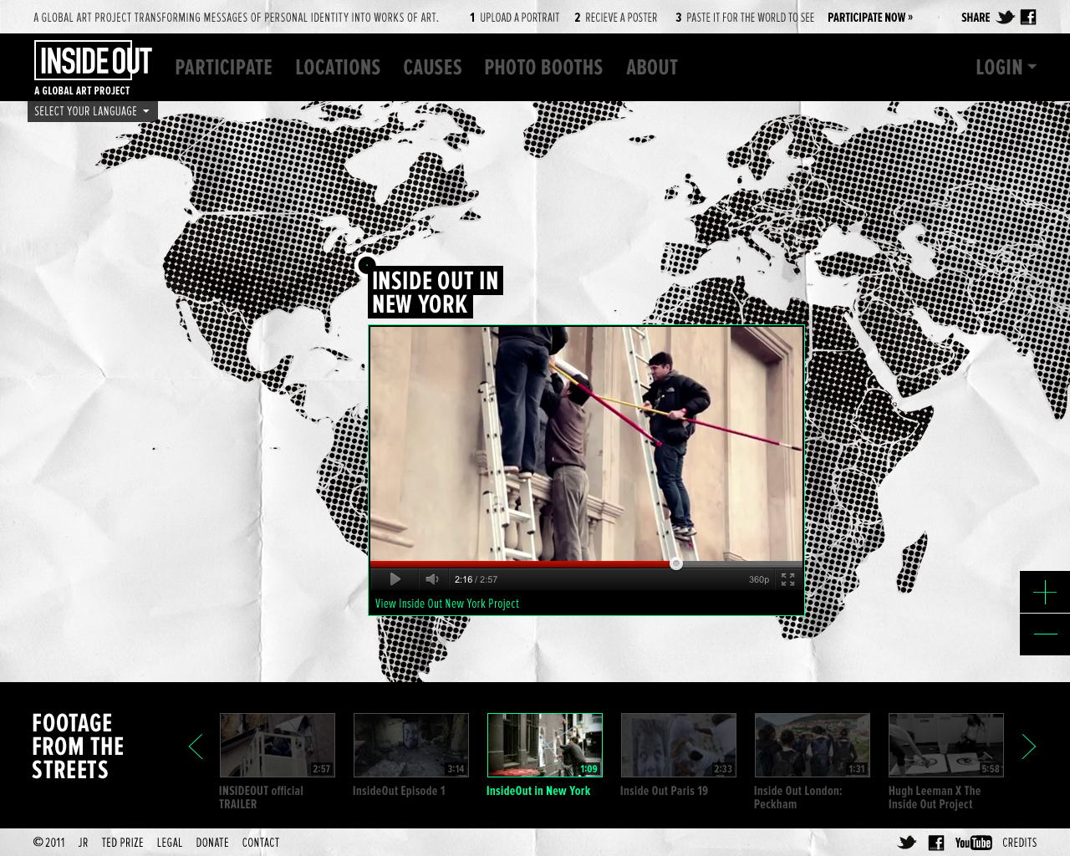
Task: Open Twitter from the footer icon
Action: [907, 843]
